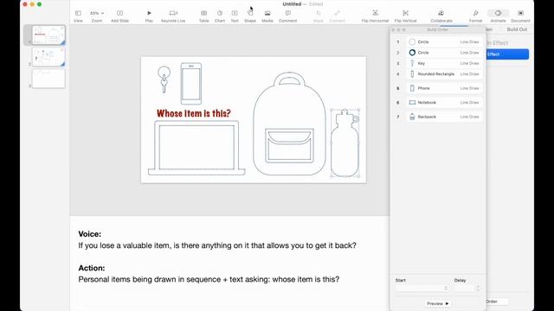Click Line Draw effect label on Key row
Viewport: 554px width, 311px height.
[469, 63]
